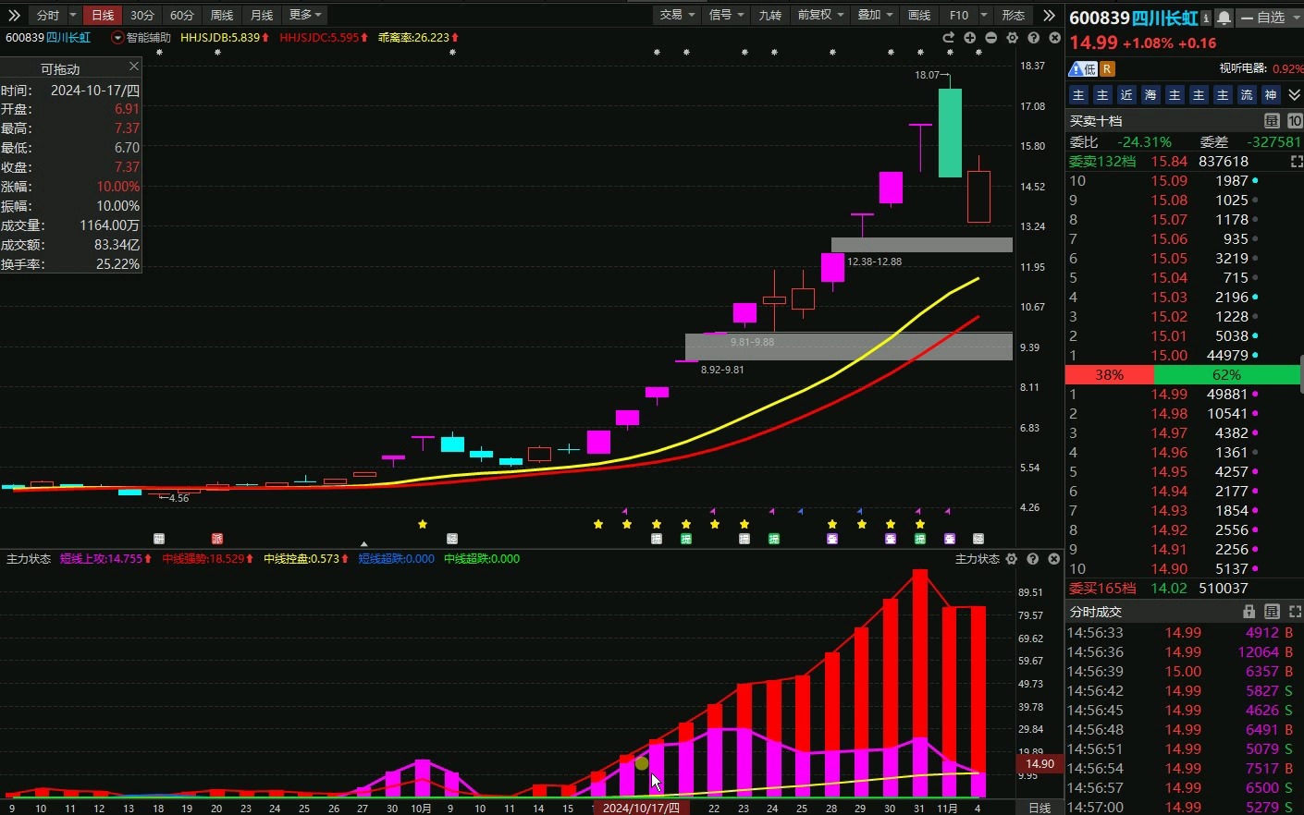Click sell level 1 price 15.00
1304x815 pixels.
pyautogui.click(x=1169, y=355)
